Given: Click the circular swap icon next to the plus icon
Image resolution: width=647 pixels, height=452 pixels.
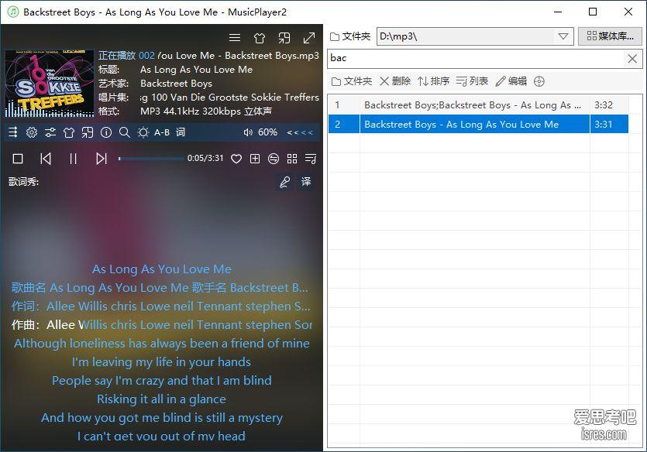Looking at the screenshot, I should pos(274,159).
